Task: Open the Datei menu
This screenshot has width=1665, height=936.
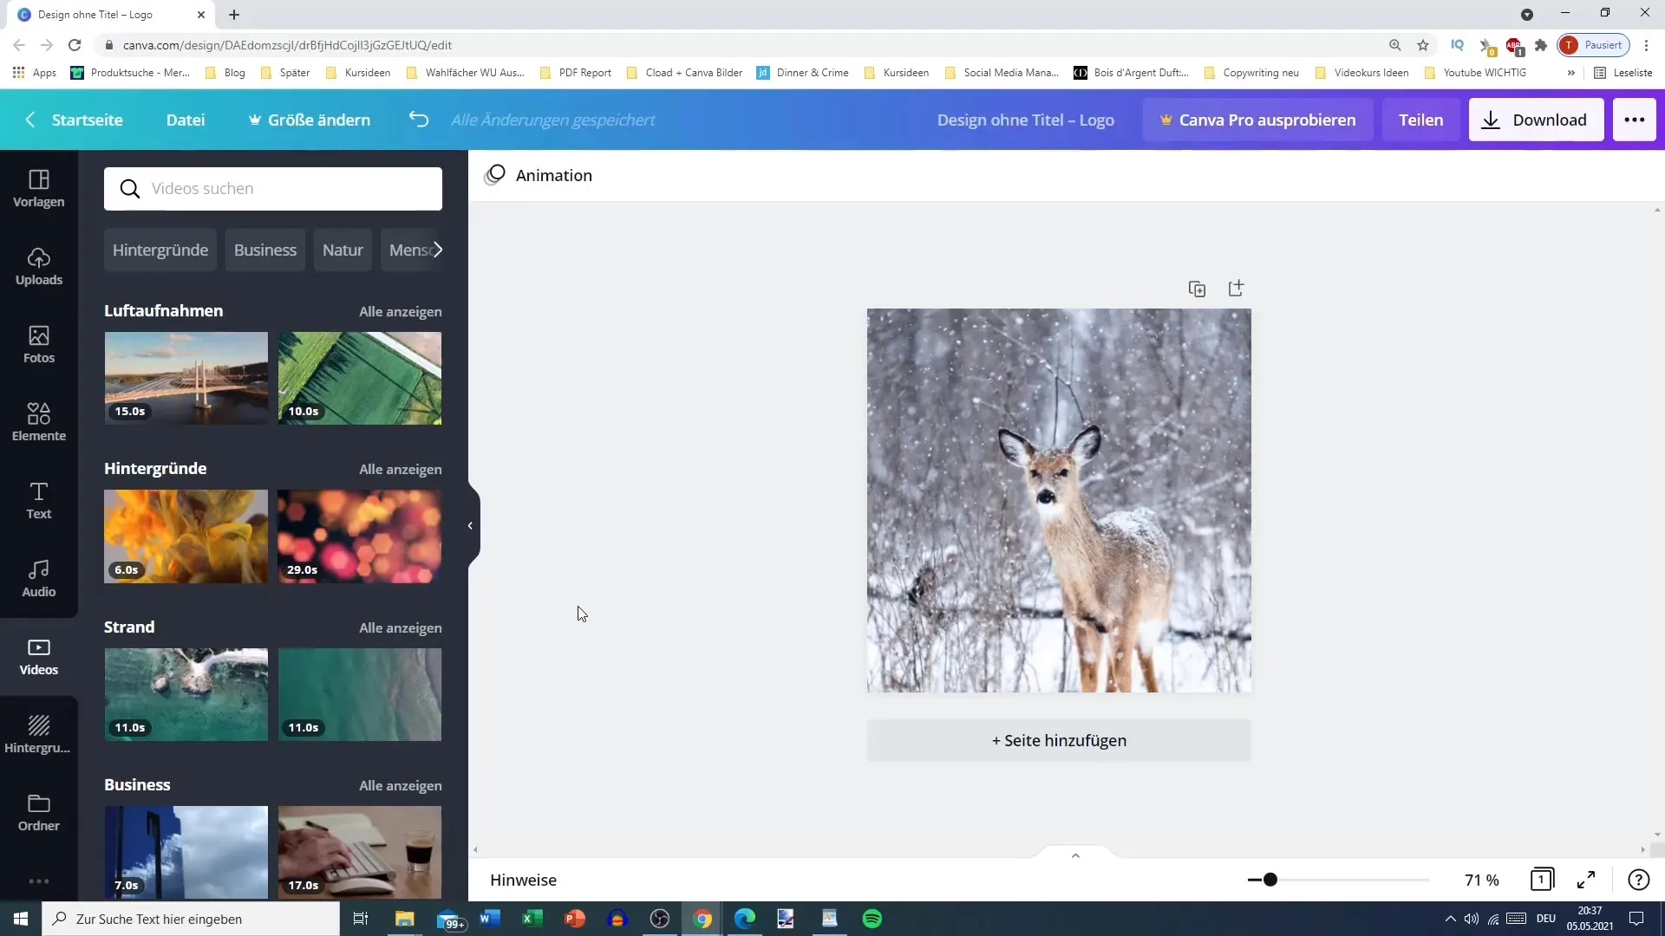Action: (x=186, y=119)
